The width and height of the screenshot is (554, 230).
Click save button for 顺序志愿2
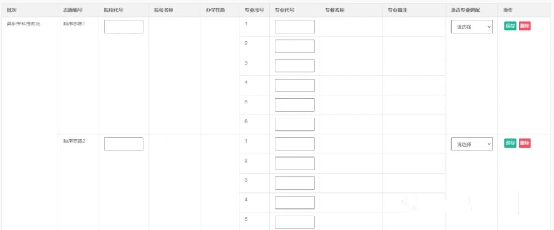510,143
